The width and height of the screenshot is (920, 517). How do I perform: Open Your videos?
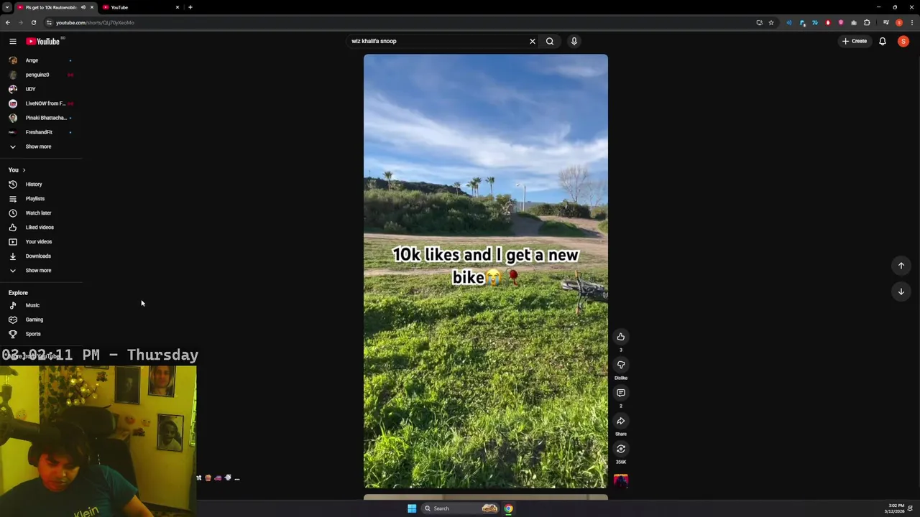(x=41, y=242)
